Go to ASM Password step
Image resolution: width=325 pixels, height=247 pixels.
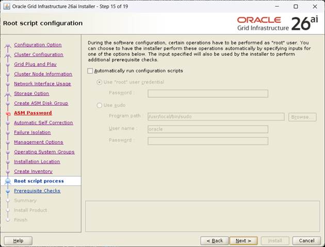point(33,113)
